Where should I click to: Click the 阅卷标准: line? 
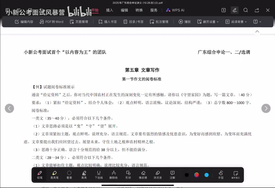click(40, 110)
